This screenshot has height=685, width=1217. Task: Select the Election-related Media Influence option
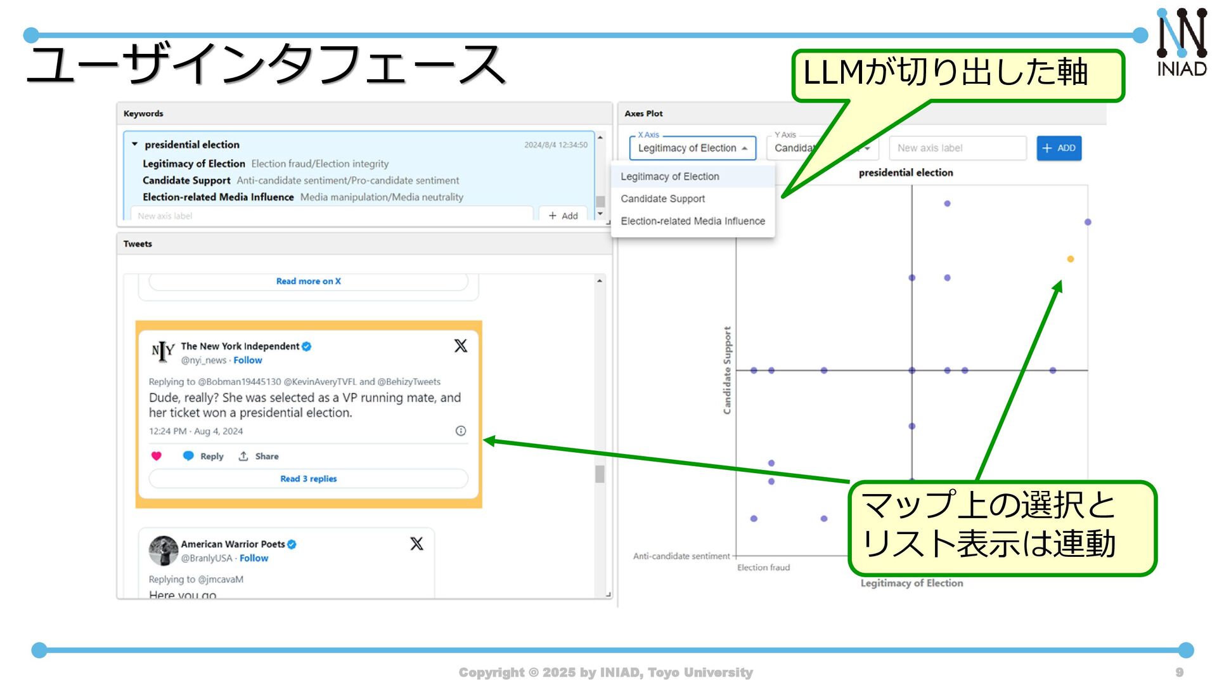click(x=692, y=221)
